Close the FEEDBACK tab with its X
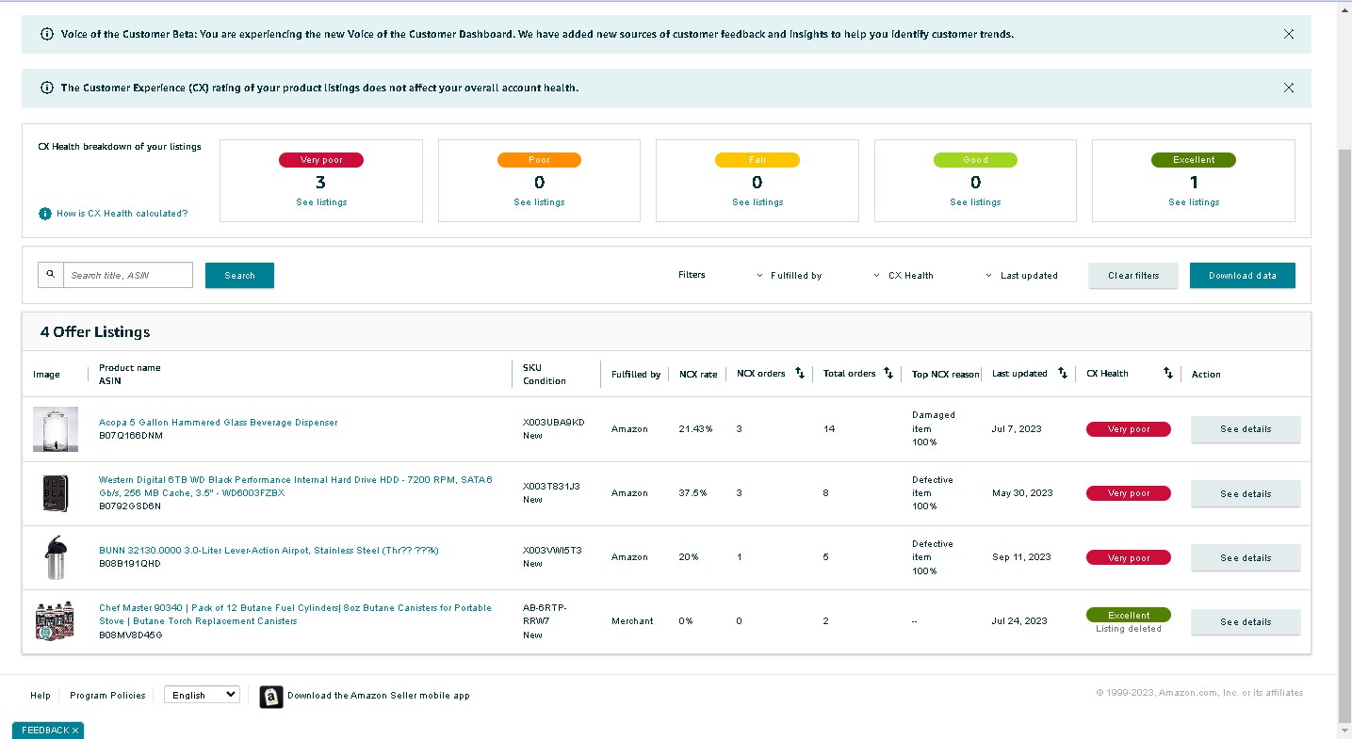This screenshot has width=1352, height=739. 75,731
